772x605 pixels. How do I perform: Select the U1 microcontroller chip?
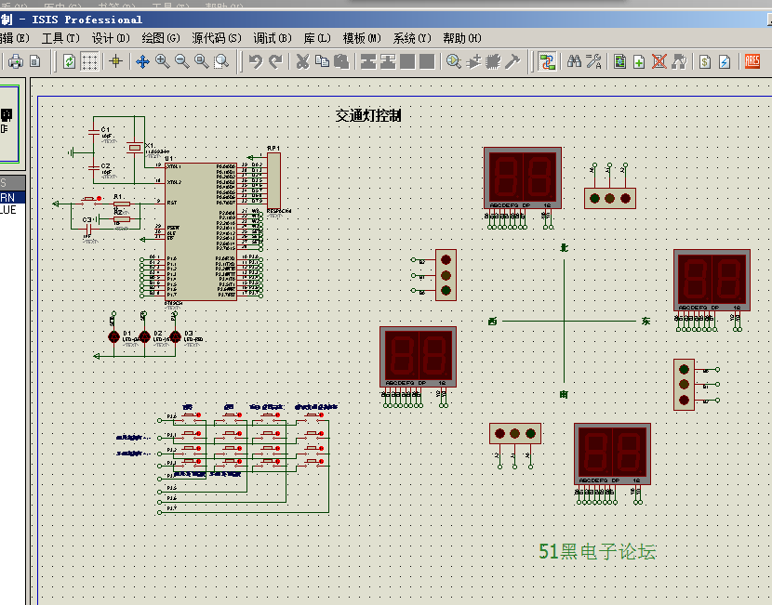(201, 231)
